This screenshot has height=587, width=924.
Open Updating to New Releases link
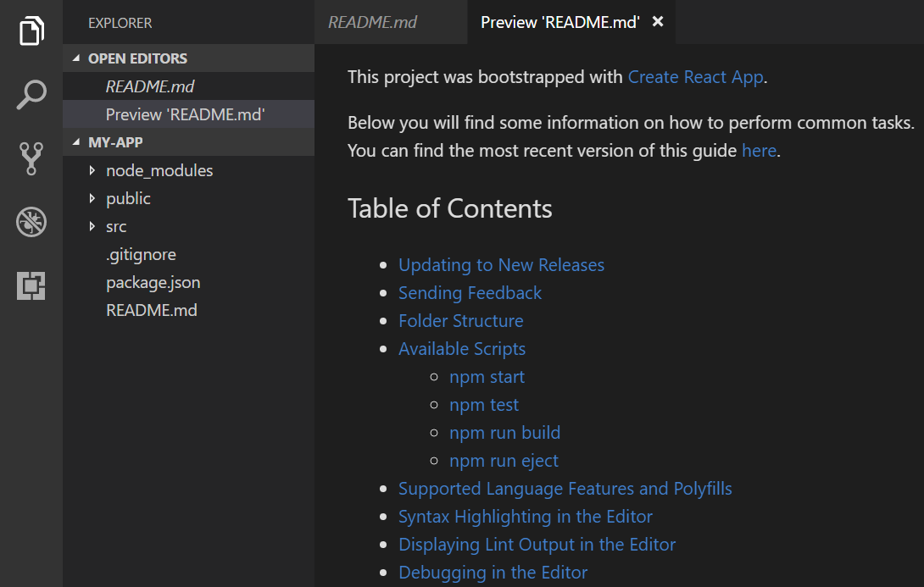(502, 265)
